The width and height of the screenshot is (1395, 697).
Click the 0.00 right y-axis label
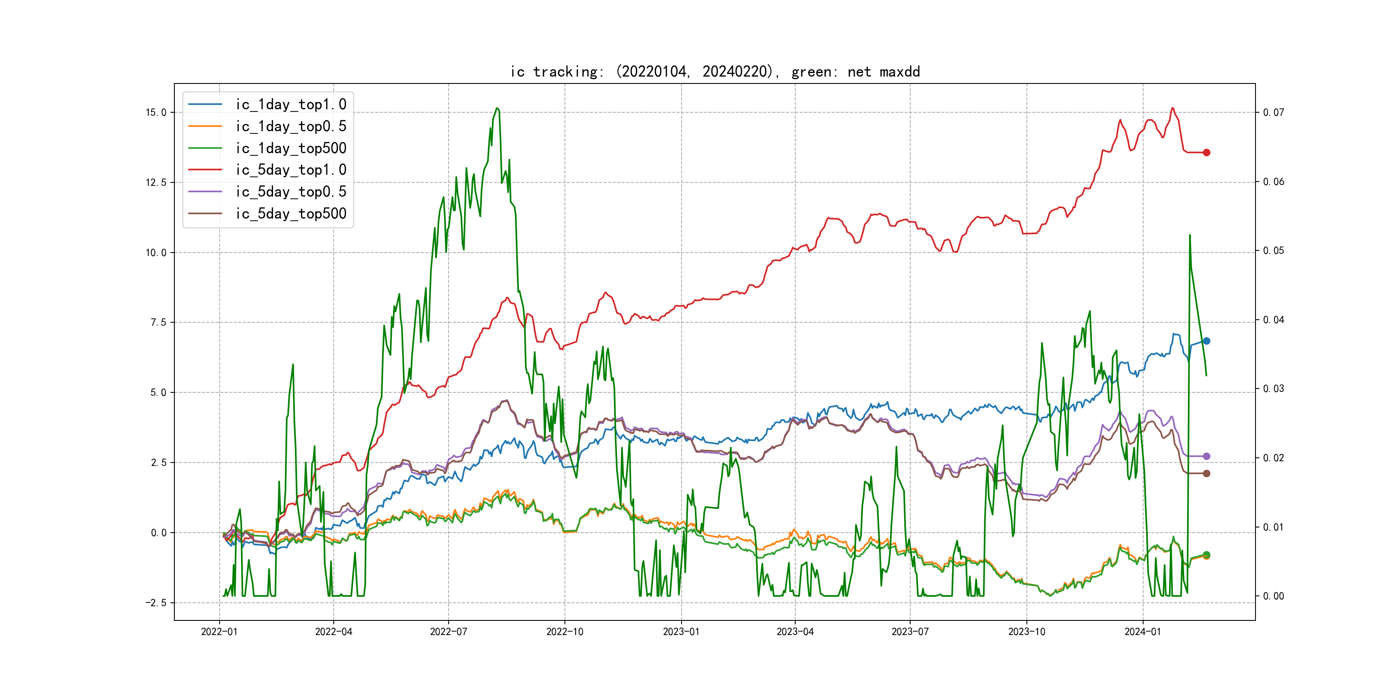pos(1273,596)
